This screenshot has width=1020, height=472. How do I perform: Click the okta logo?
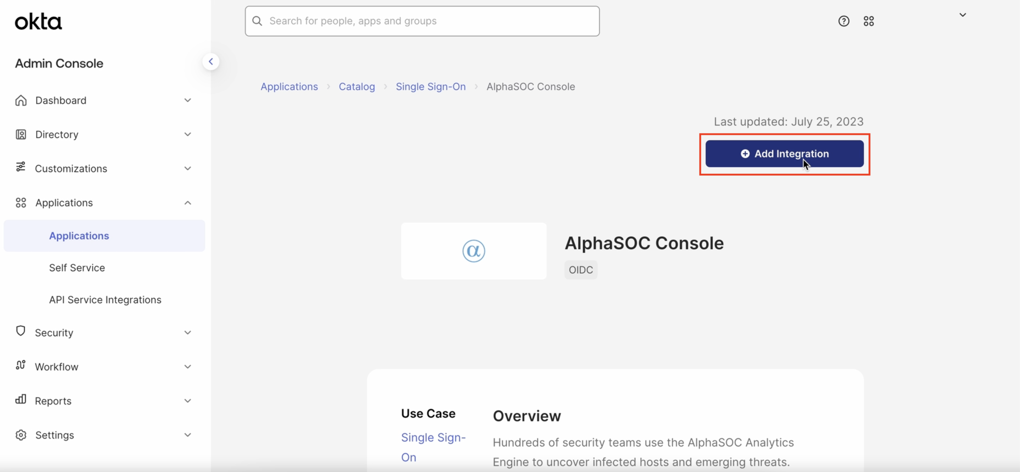[38, 22]
